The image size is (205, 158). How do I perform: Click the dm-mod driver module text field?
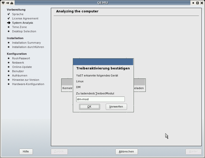(x=100, y=99)
